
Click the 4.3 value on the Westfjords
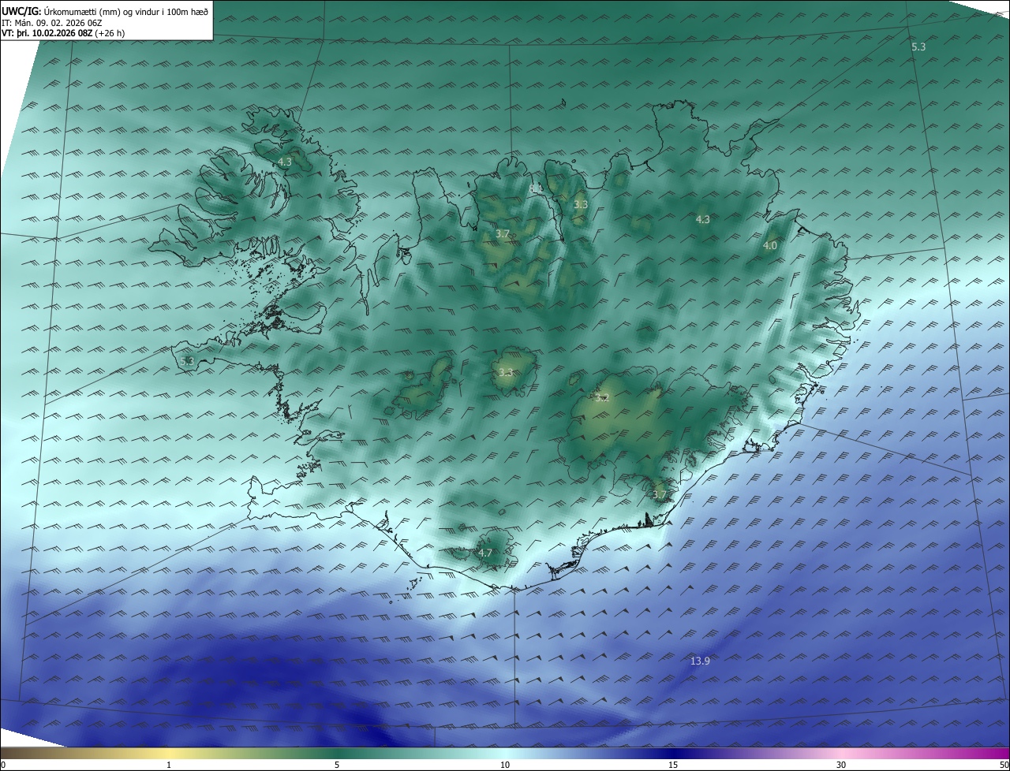click(x=285, y=162)
